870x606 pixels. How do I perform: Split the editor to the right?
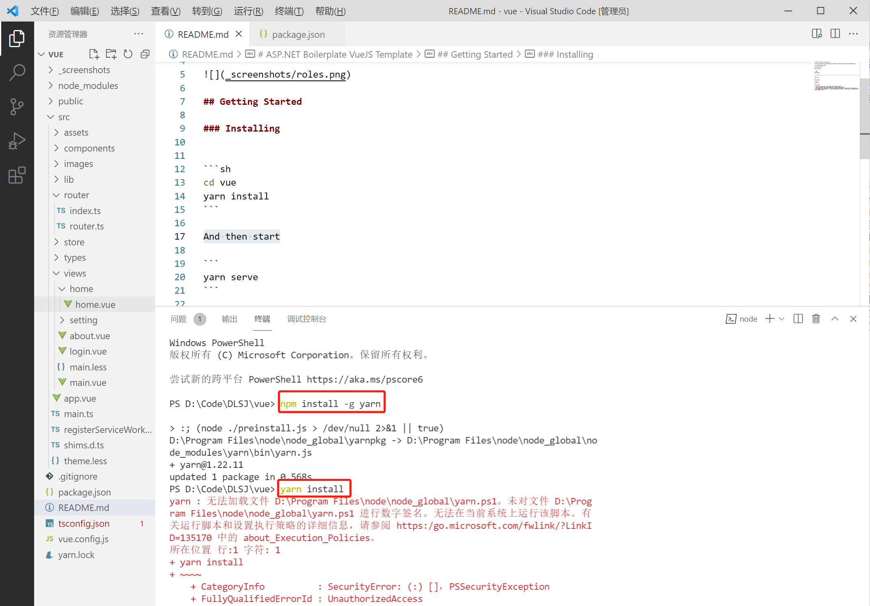click(x=835, y=34)
